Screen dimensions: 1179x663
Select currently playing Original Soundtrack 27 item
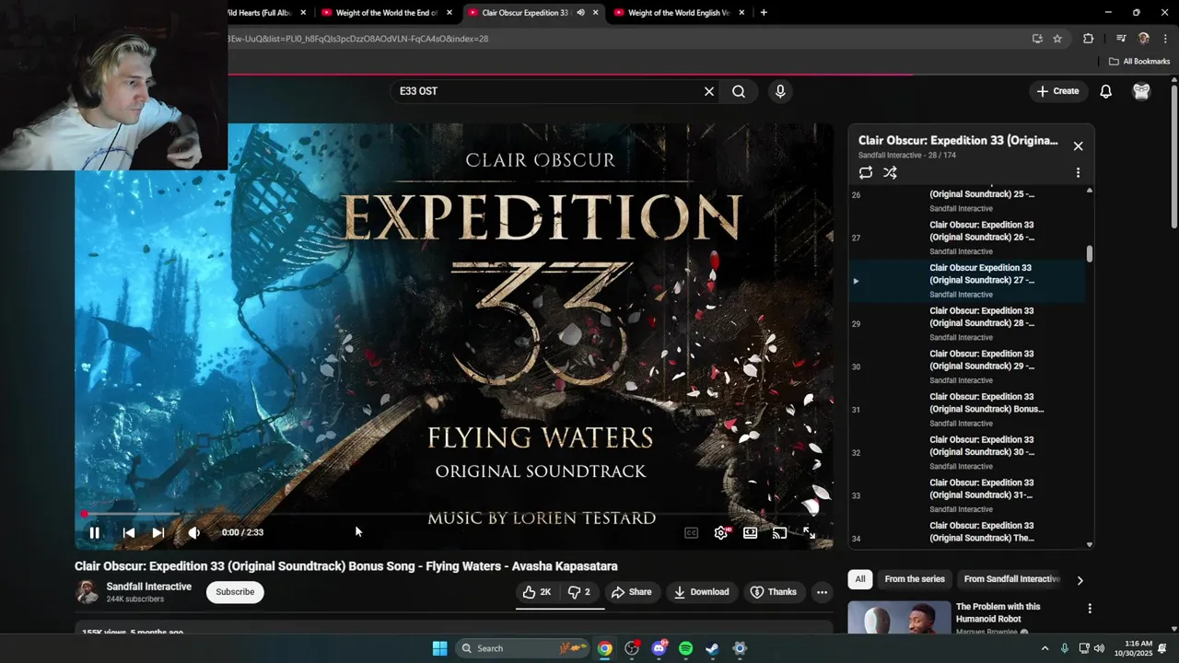click(966, 280)
